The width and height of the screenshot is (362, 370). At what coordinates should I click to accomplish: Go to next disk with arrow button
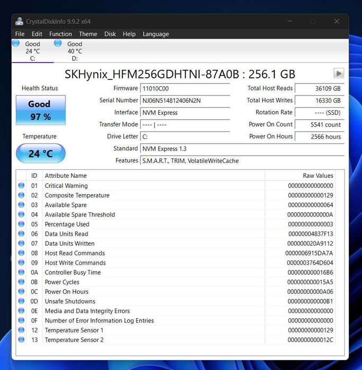point(339,73)
